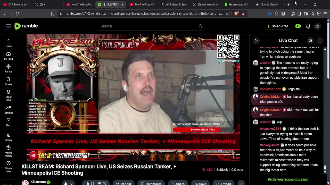
Task: Like the video with thumbs up
Action: [90, 183]
